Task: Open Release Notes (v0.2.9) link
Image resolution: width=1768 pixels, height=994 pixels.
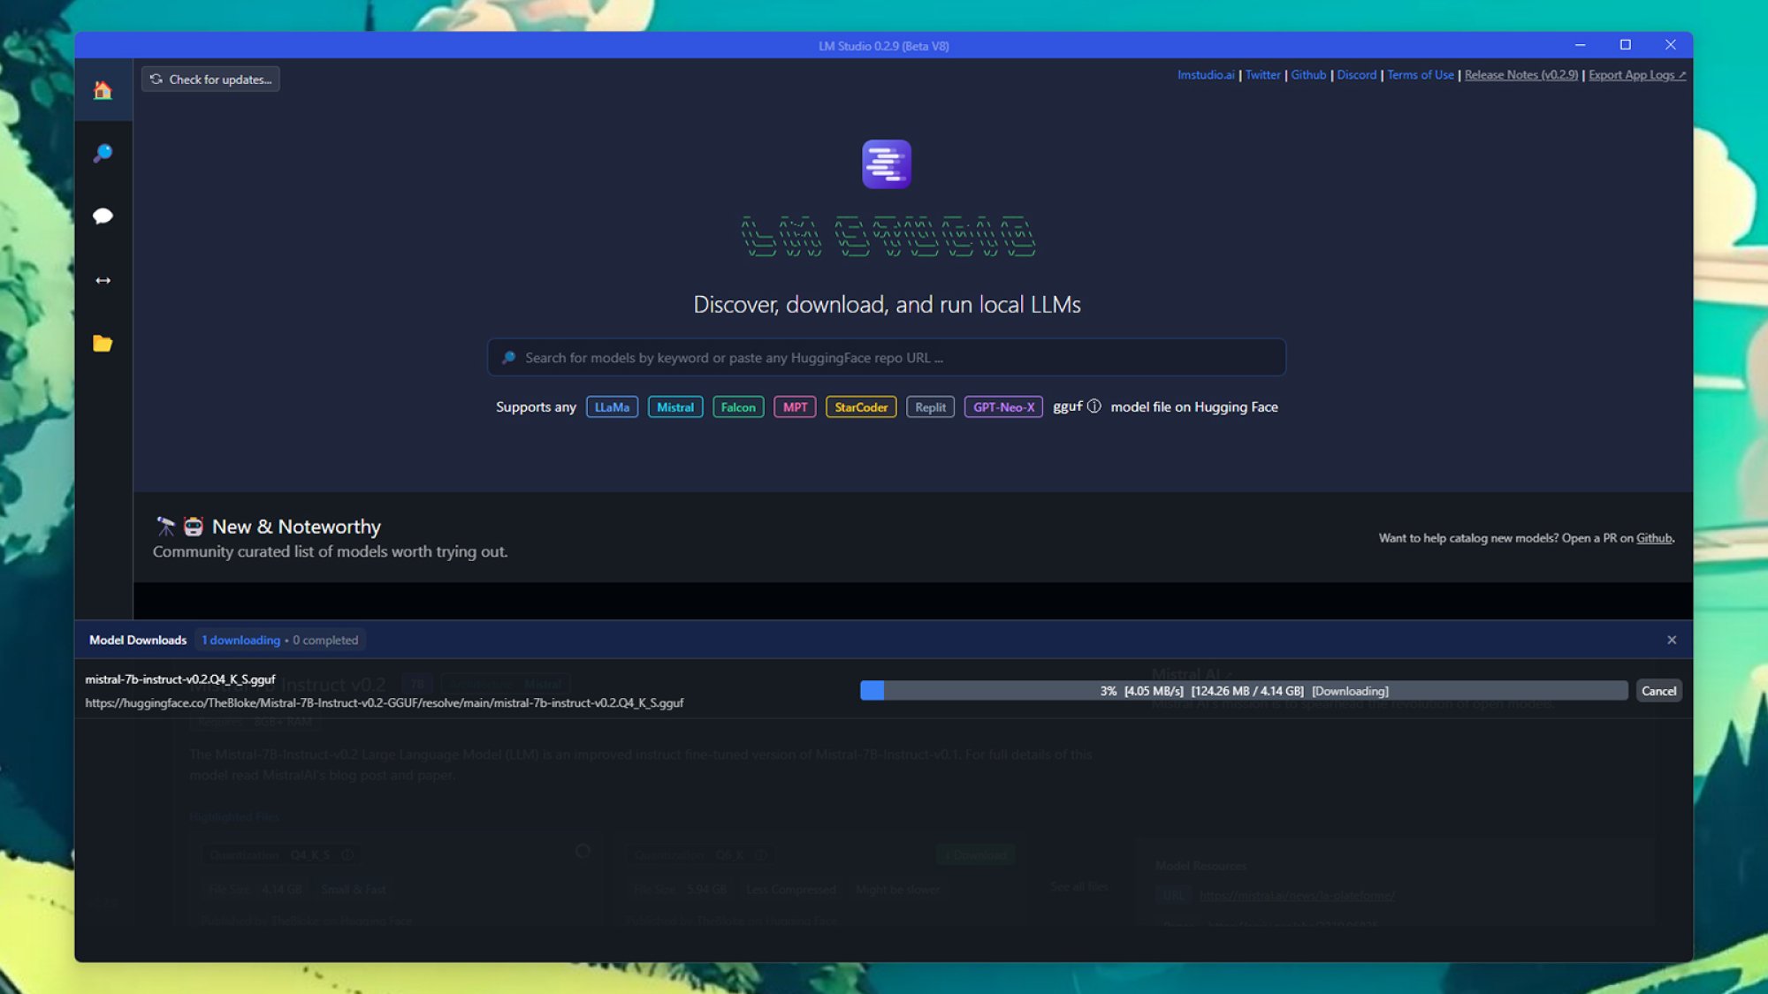Action: pyautogui.click(x=1520, y=75)
